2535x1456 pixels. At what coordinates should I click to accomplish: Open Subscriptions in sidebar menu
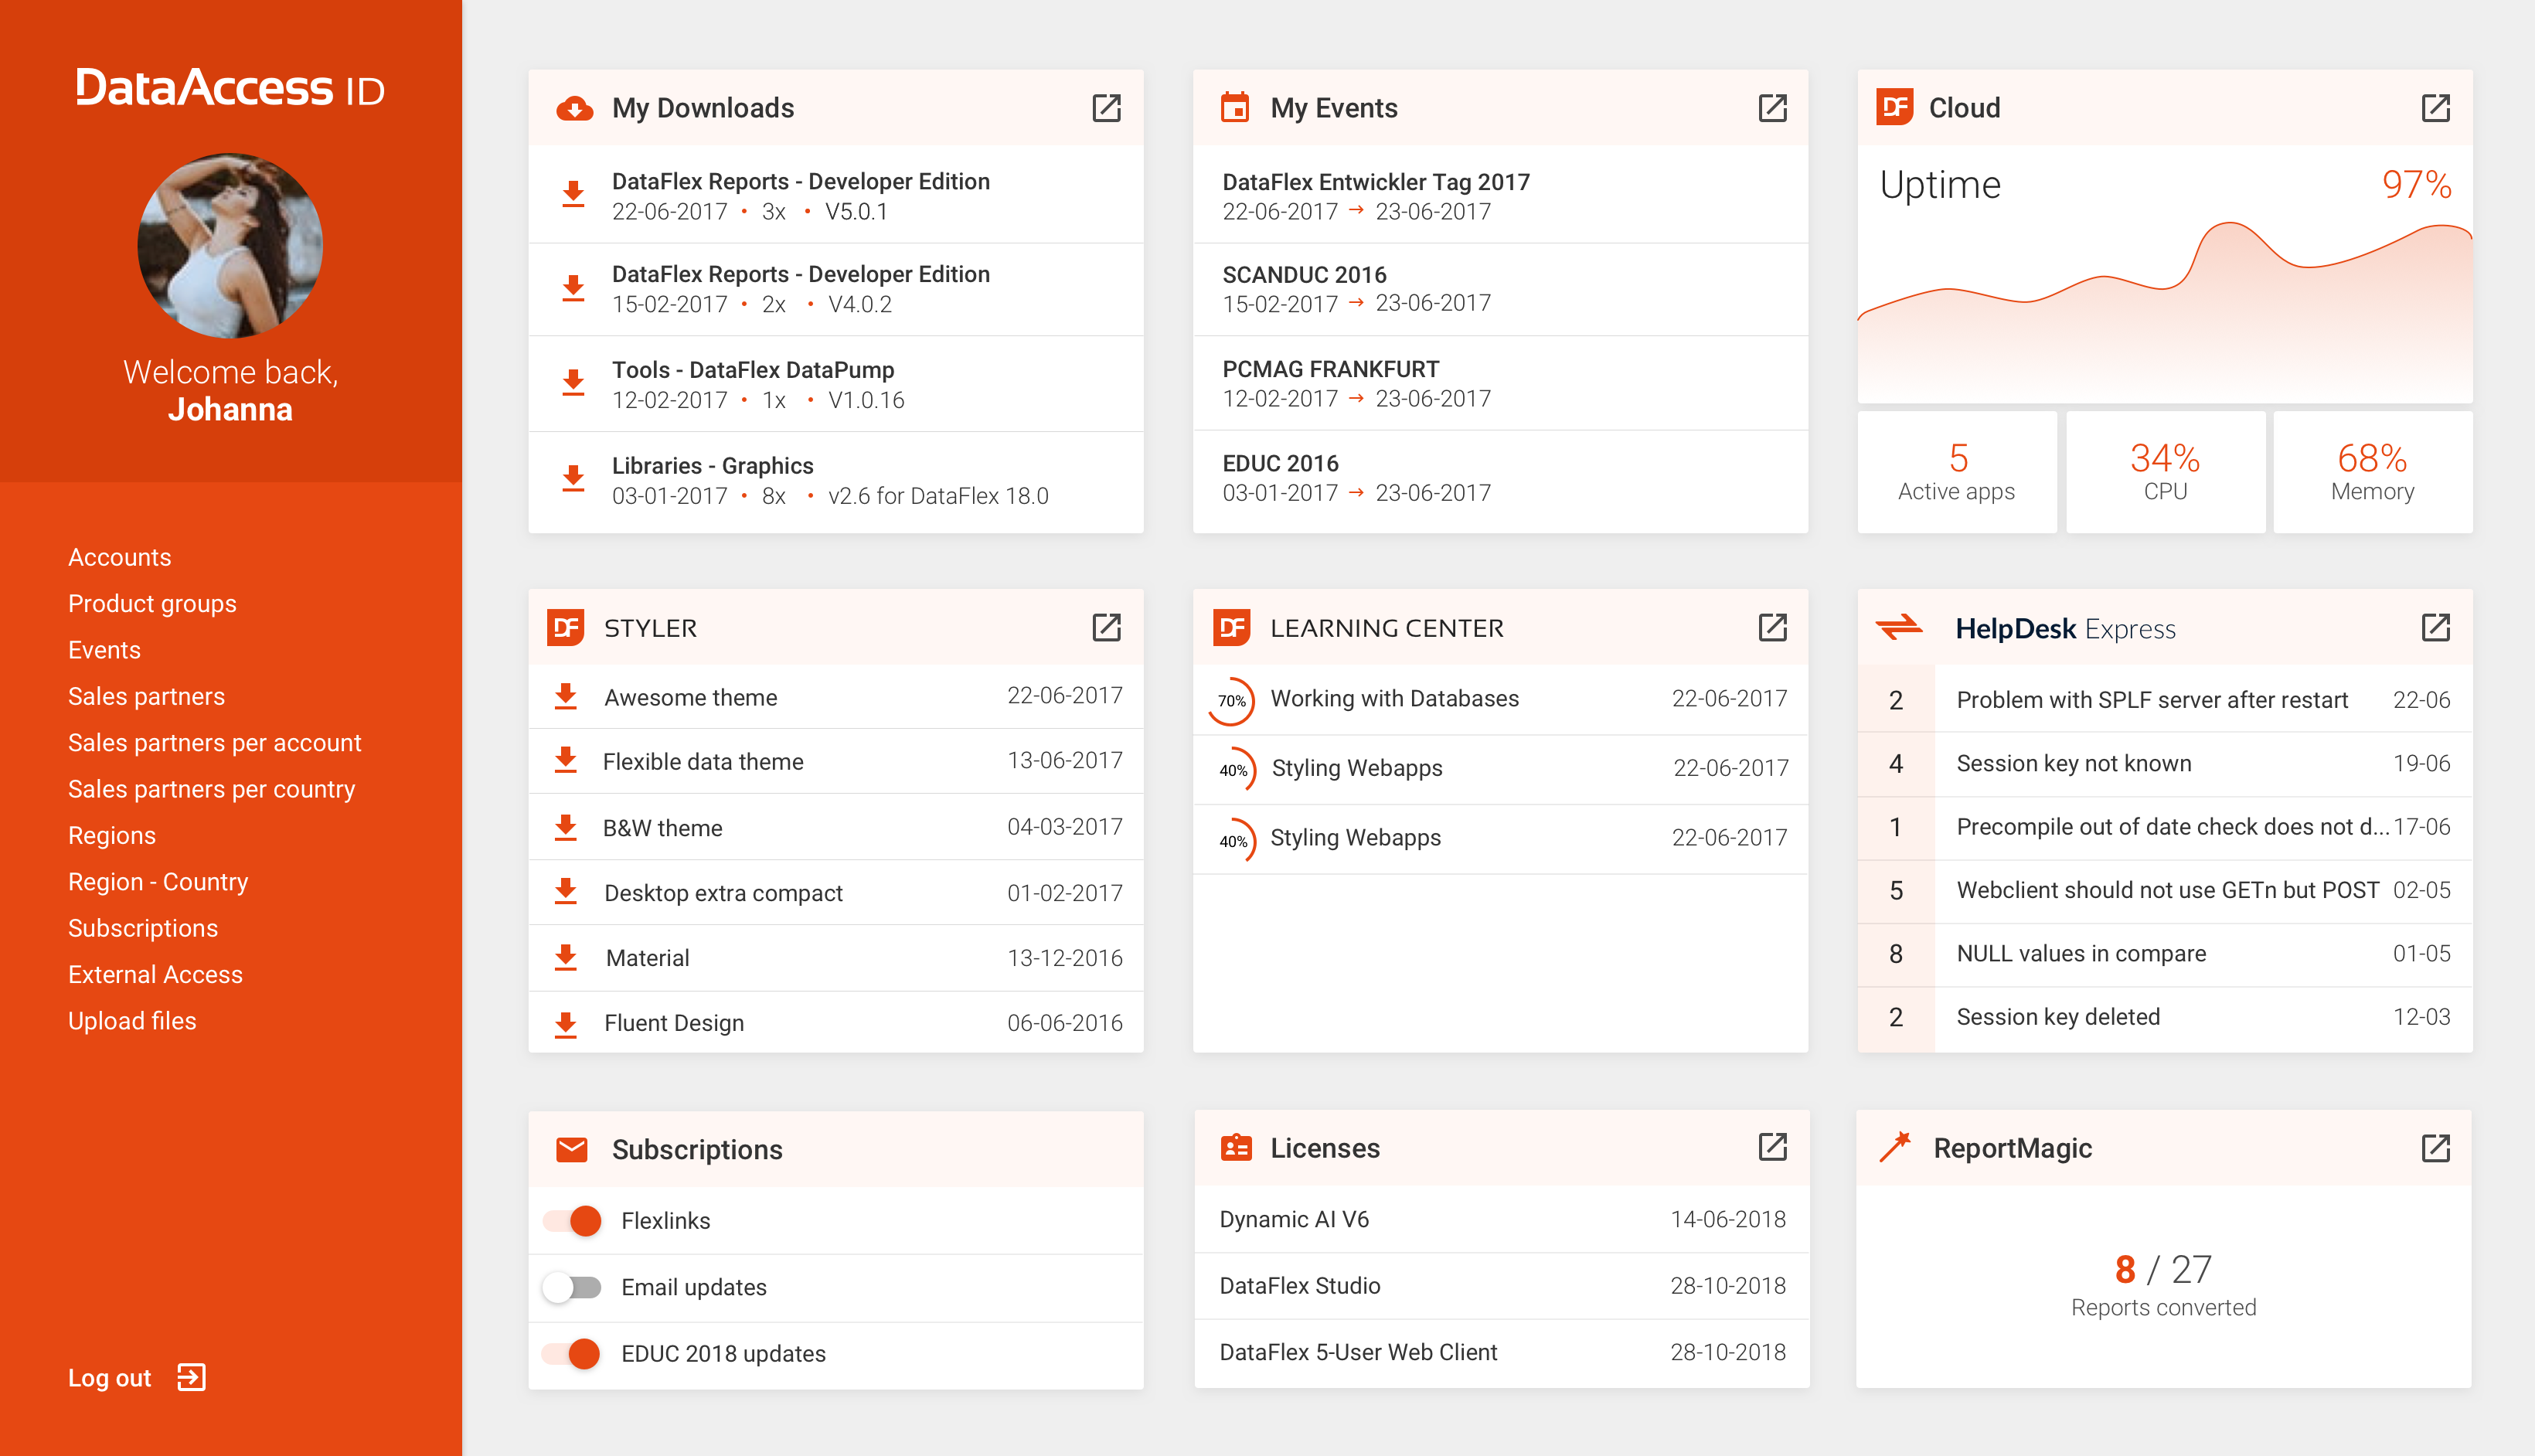(x=142, y=928)
